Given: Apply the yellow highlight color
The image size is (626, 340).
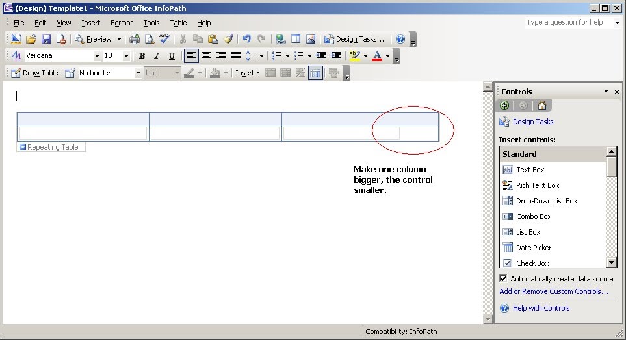Looking at the screenshot, I should [354, 56].
